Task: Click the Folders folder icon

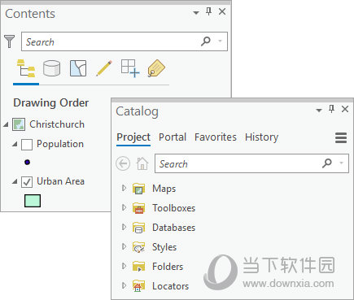Action: [x=138, y=267]
